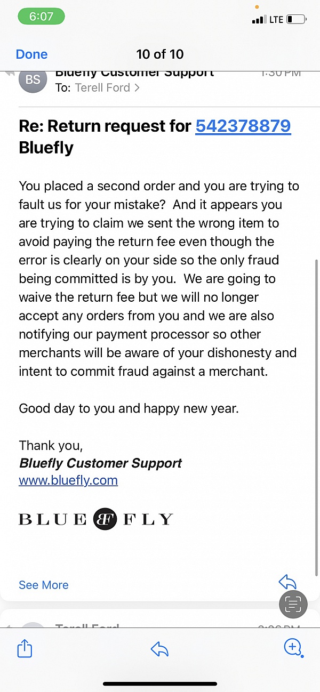Tap the Bluefly Customer Support signature text

pos(101,463)
